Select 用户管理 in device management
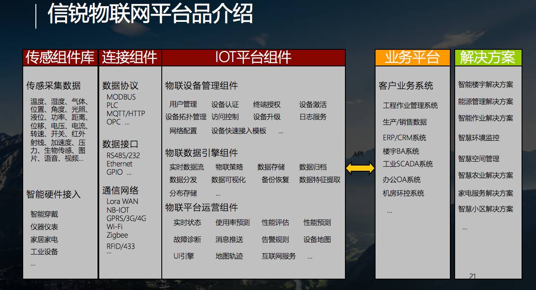 183,104
